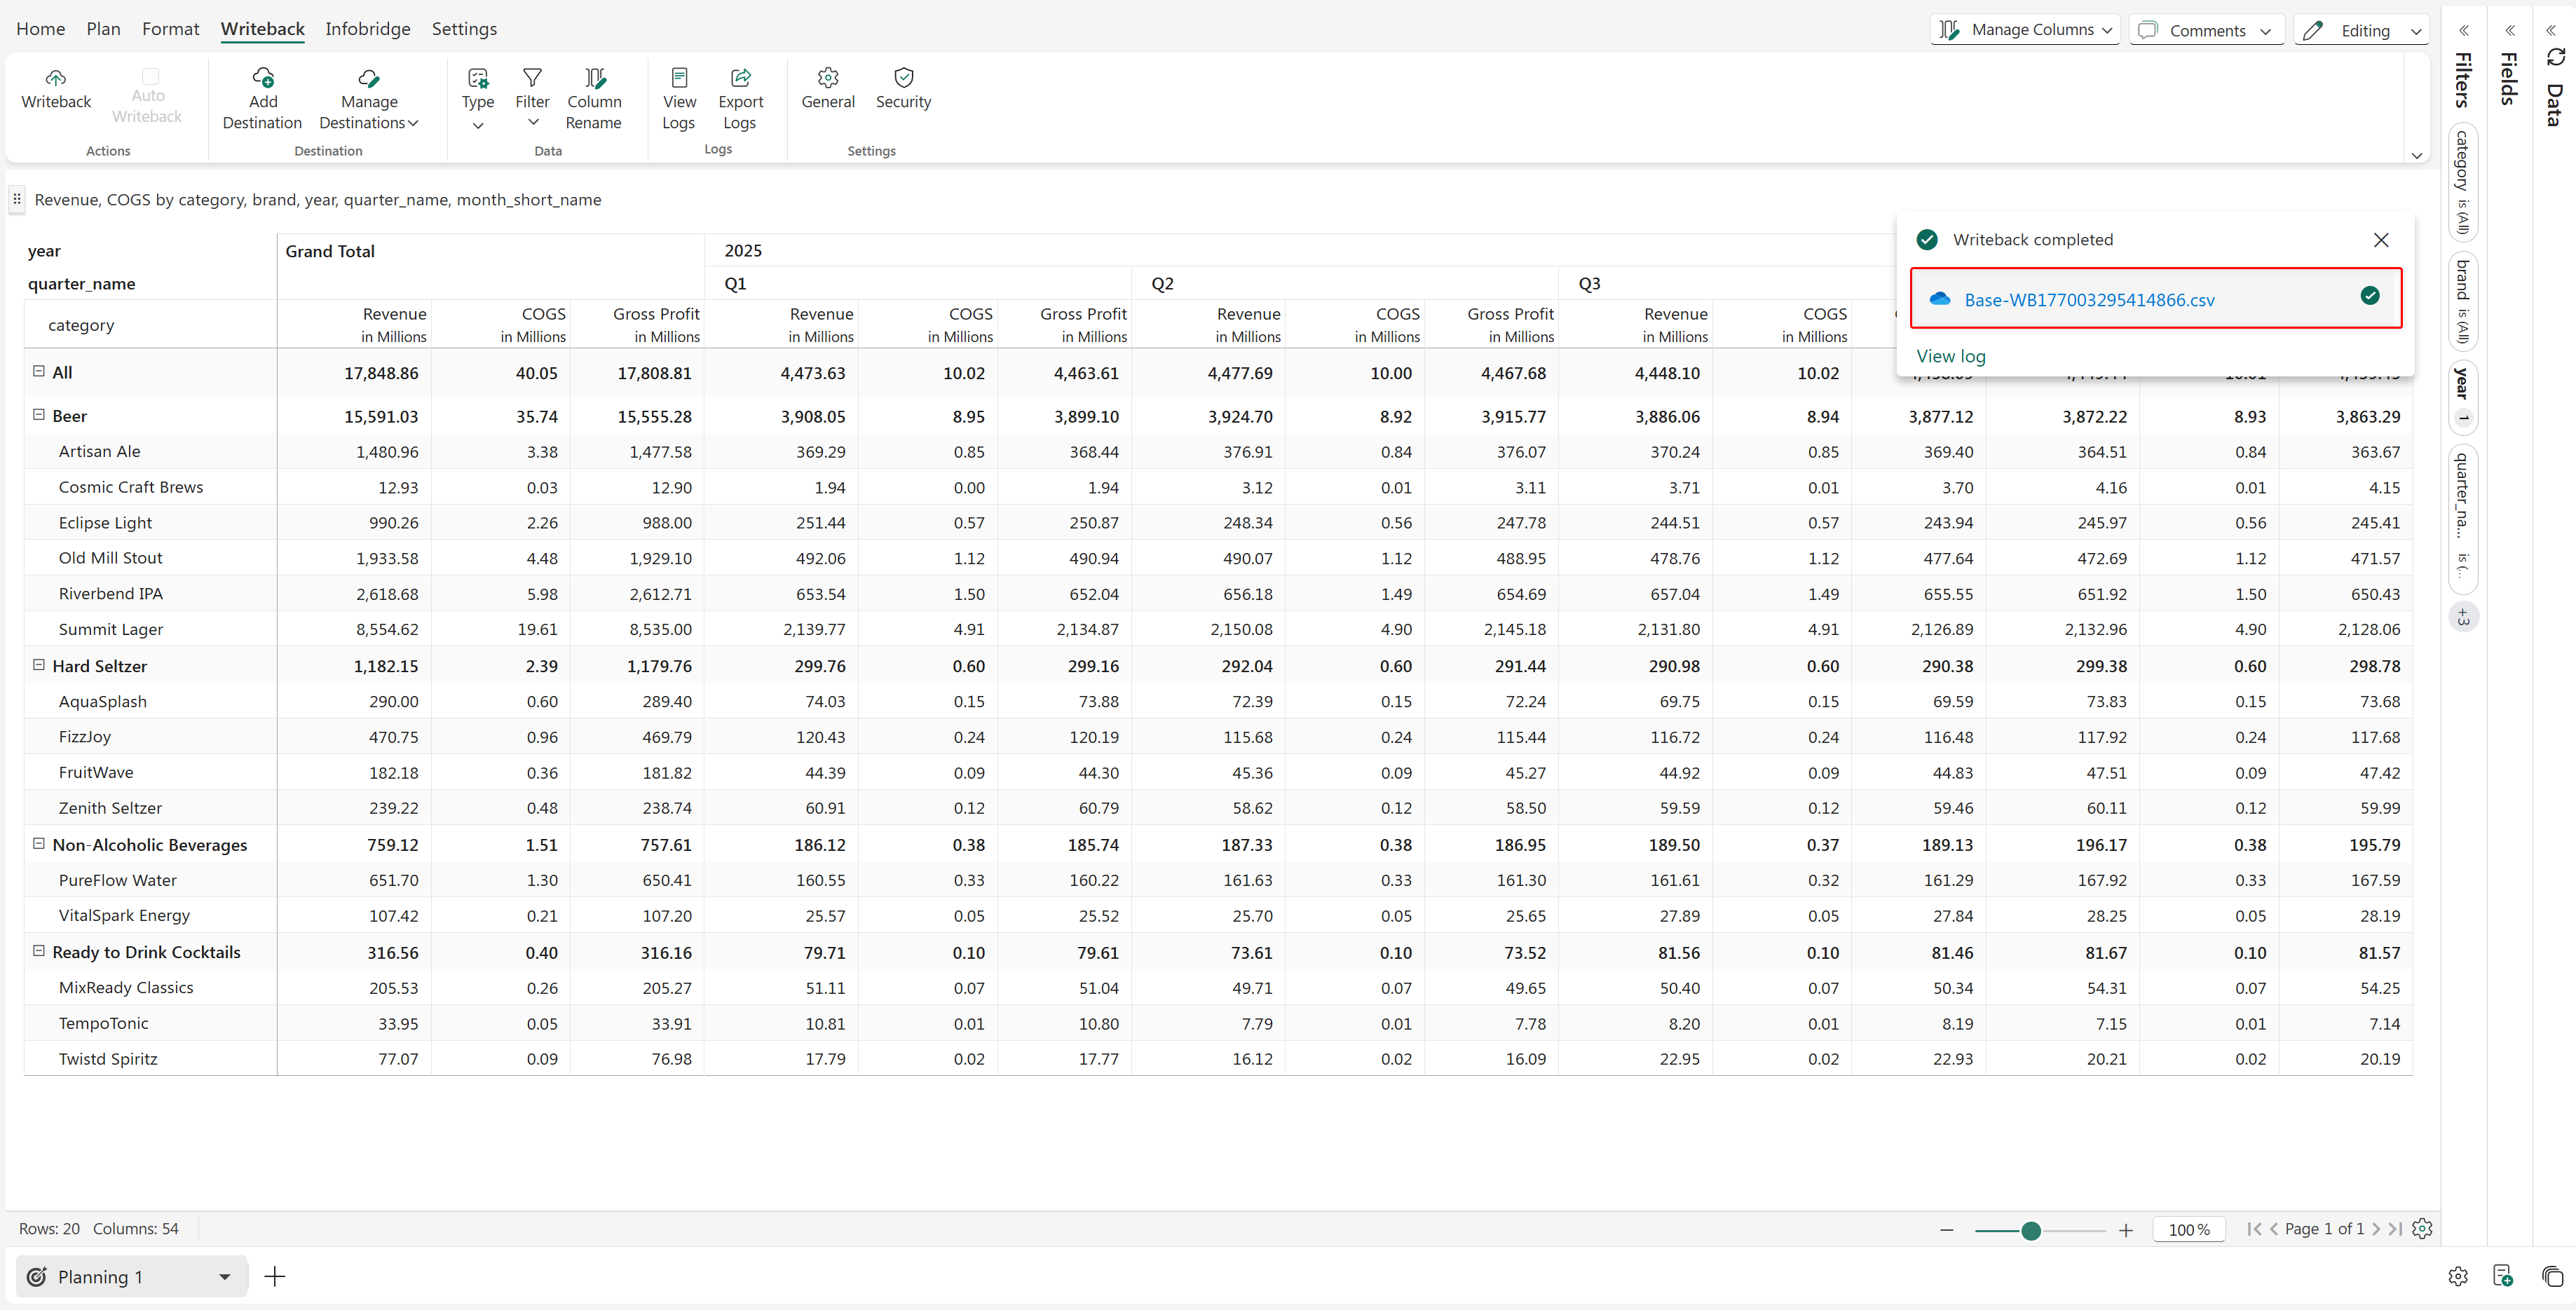The image size is (2576, 1310).
Task: Open the Security shield settings
Action: coord(903,78)
